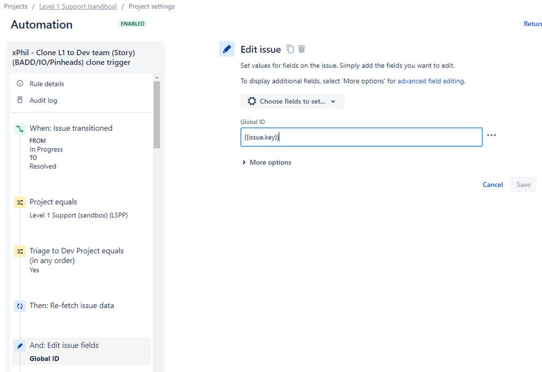Select the Triage to Dev Project equals step

(76, 255)
